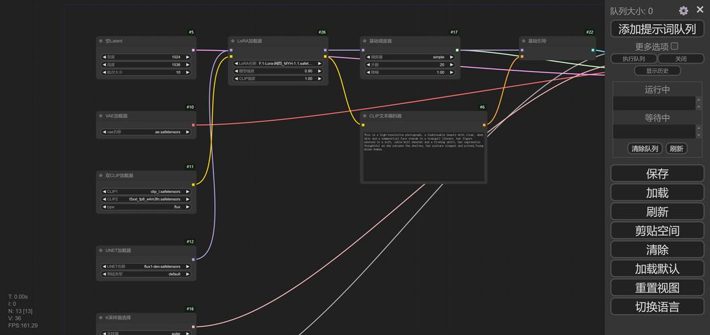Screen dimensions: 710x335
Task: Click the pink output port of VAE加载器 node
Action: tap(193, 125)
